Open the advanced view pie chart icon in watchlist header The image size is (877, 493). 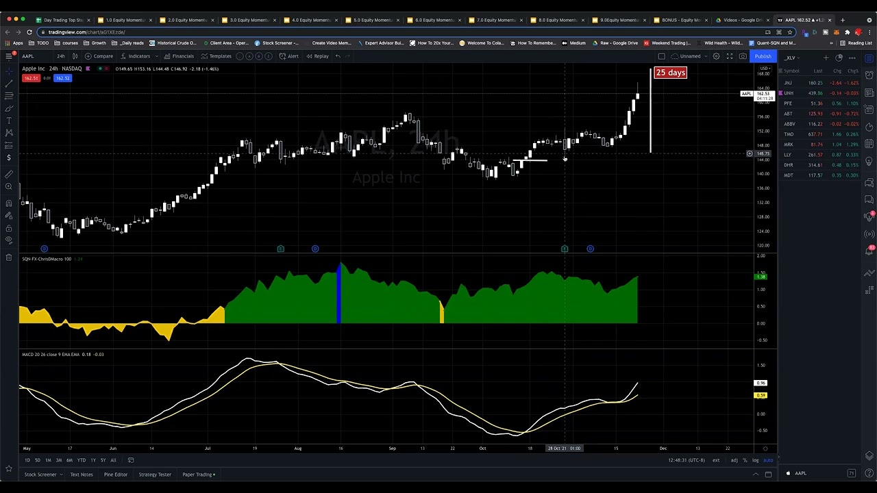[x=839, y=58]
